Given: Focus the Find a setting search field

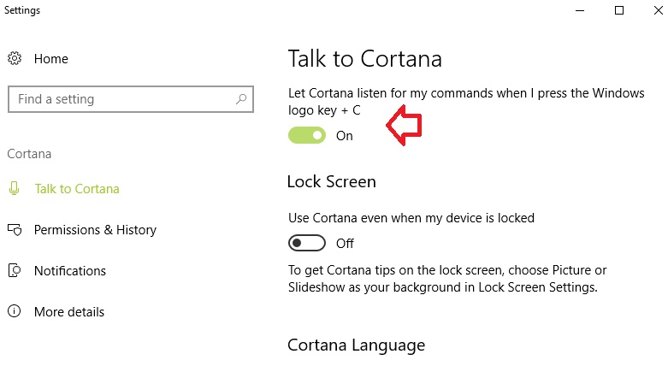Looking at the screenshot, I should coord(131,99).
